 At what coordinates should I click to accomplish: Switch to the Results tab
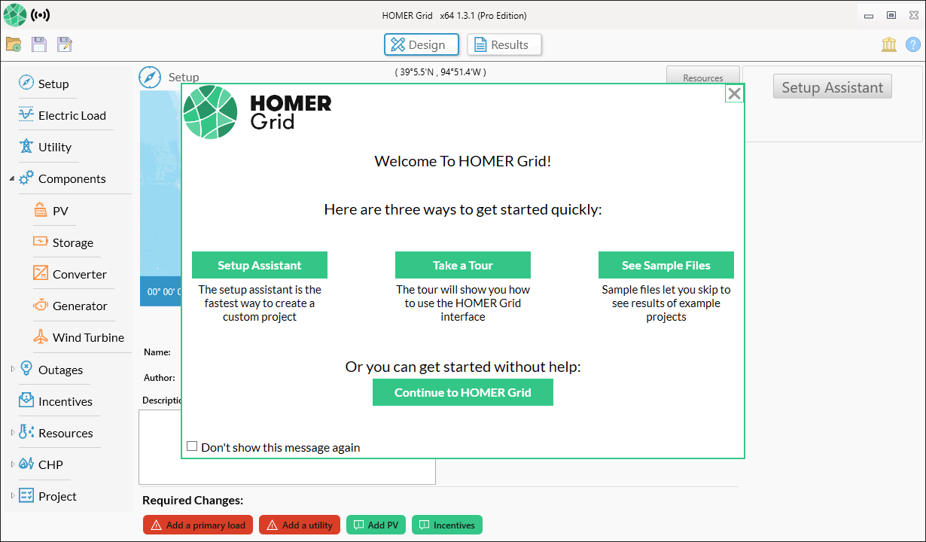coord(504,44)
